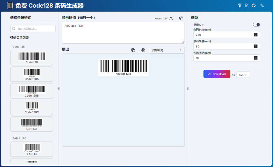Copy the barcode values with the copy icon

181,19
